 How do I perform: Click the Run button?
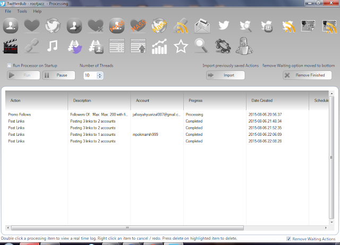point(23,75)
